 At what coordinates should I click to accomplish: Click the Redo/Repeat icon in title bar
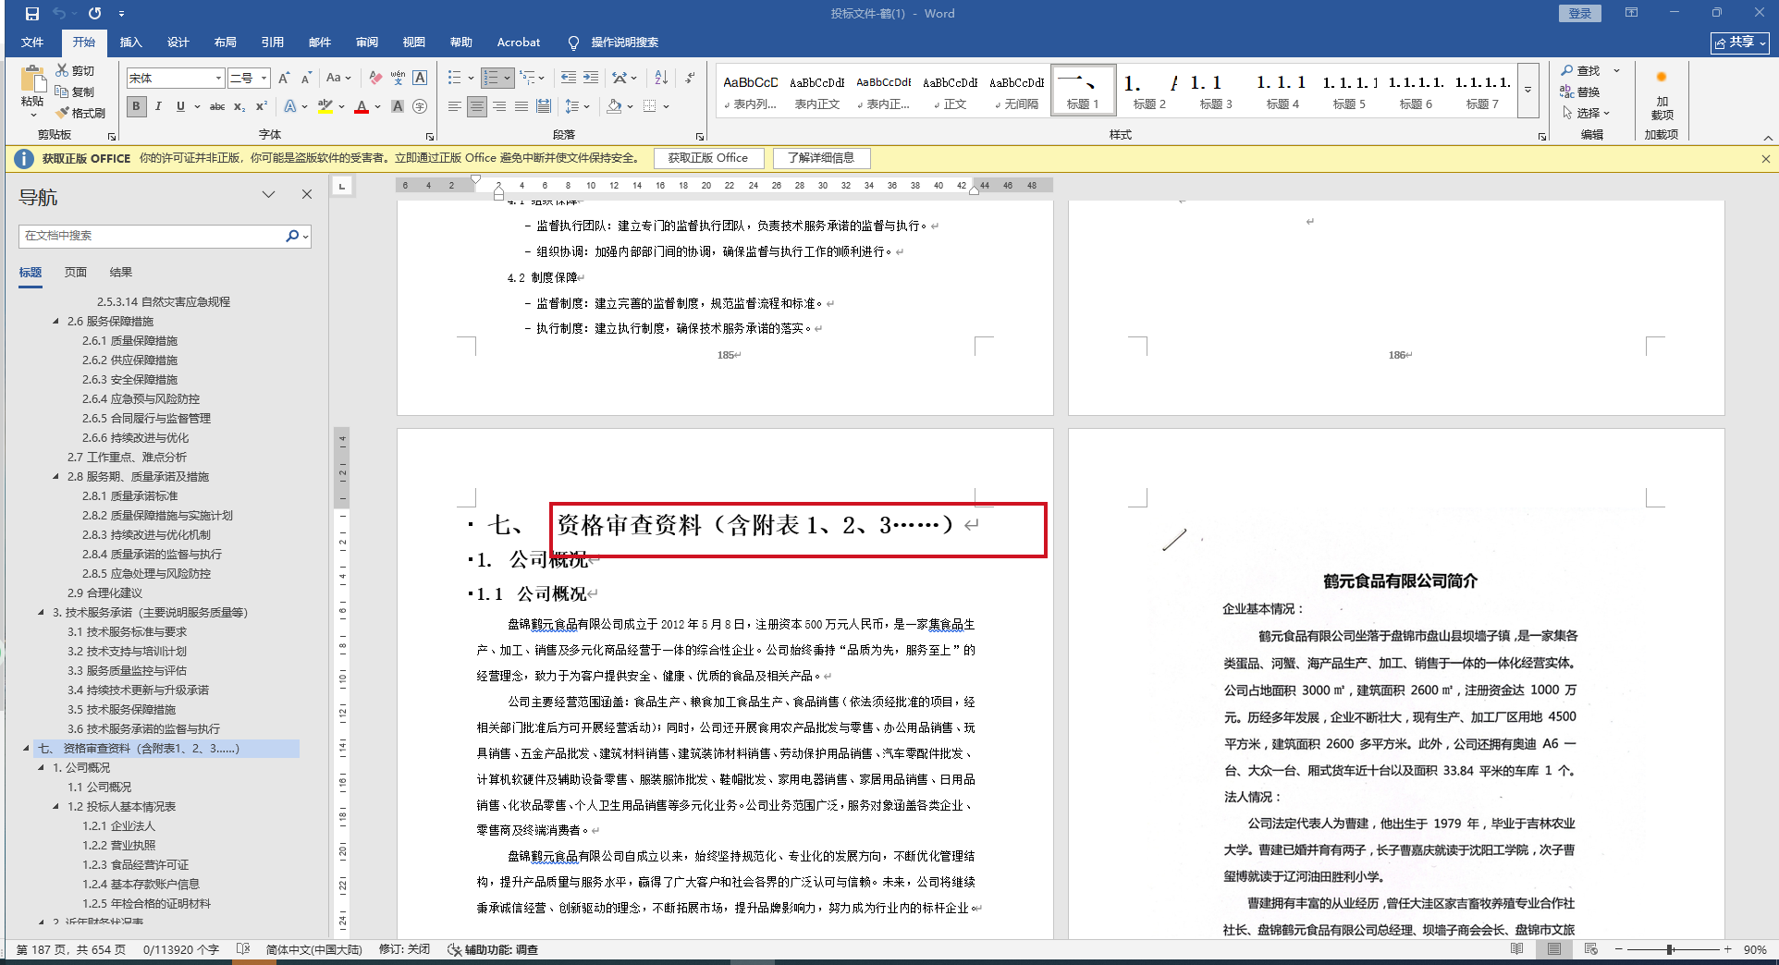point(94,14)
